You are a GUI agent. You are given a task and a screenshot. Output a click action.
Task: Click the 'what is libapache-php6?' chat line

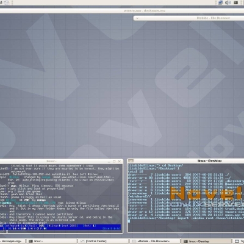[x=24, y=223]
